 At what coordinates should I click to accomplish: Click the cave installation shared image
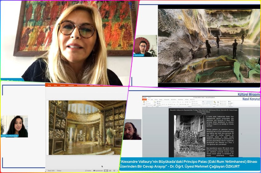[209, 45]
